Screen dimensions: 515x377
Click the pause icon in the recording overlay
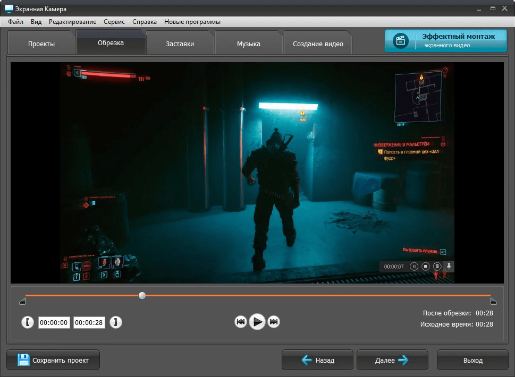click(414, 267)
